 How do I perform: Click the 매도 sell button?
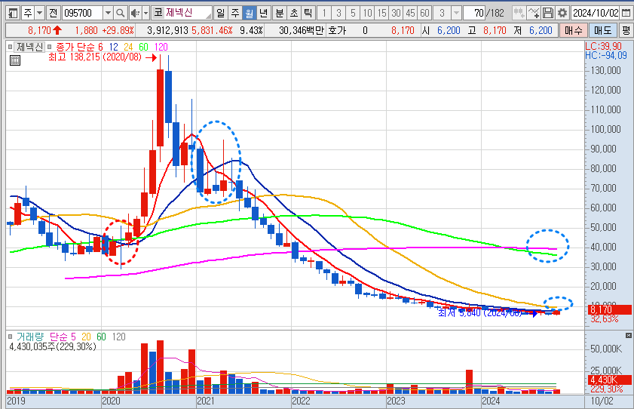602,30
